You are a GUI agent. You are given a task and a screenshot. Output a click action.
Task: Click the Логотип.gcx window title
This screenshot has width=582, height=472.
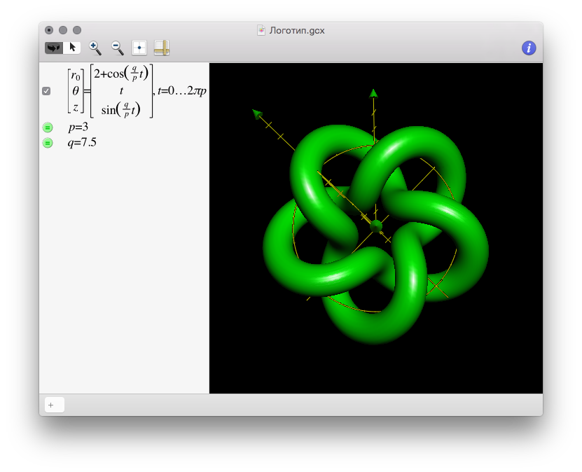point(297,30)
